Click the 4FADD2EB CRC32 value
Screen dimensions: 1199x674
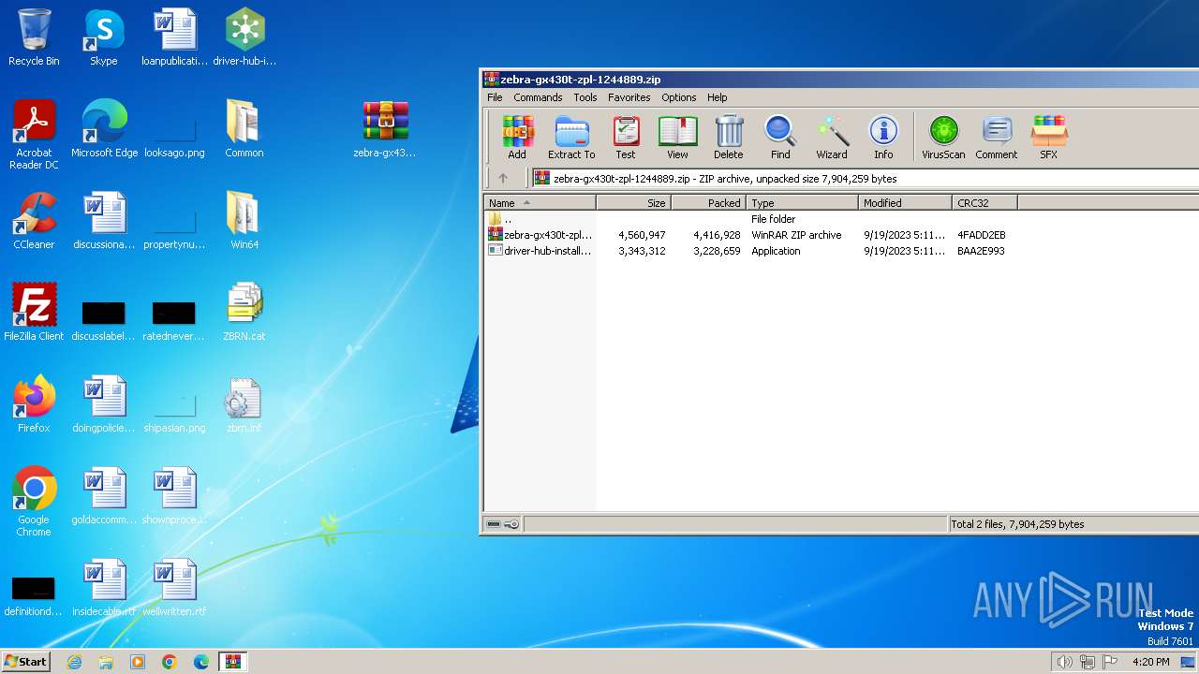click(981, 235)
